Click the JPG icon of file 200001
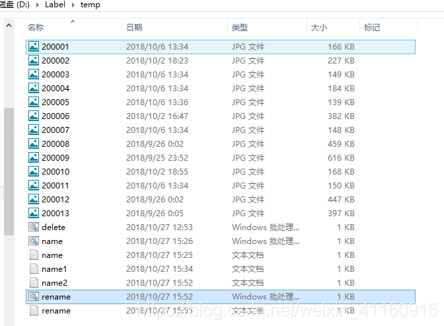444x326 pixels. click(x=34, y=47)
